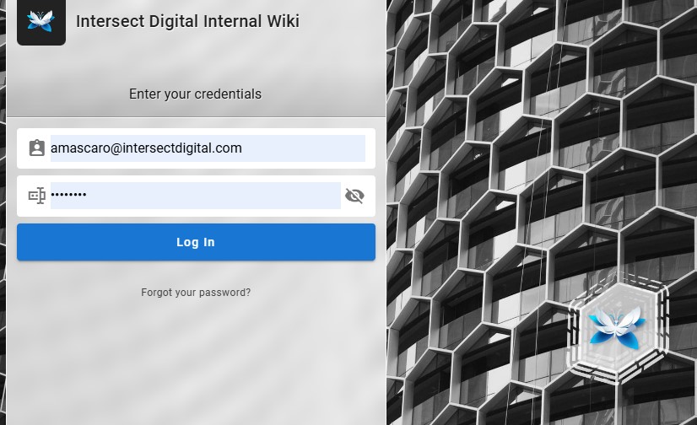Image resolution: width=697 pixels, height=425 pixels.
Task: Click the empty grey area below the password link
Action: click(x=196, y=363)
